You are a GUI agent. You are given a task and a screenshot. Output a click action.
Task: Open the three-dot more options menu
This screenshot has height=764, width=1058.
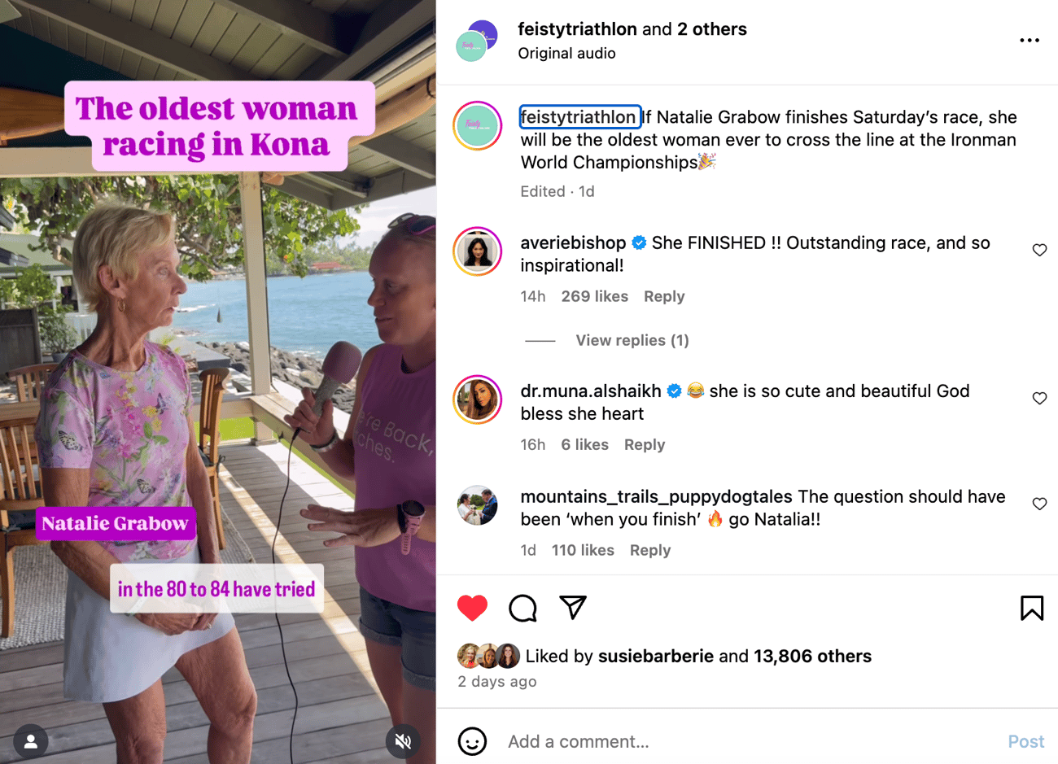point(1029,40)
